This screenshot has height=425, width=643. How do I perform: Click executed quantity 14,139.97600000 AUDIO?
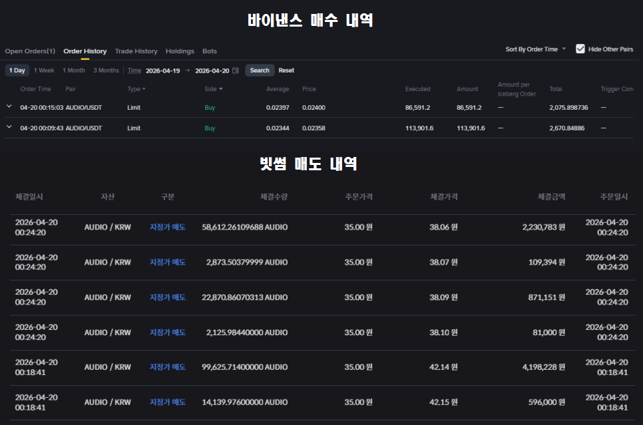pos(244,402)
